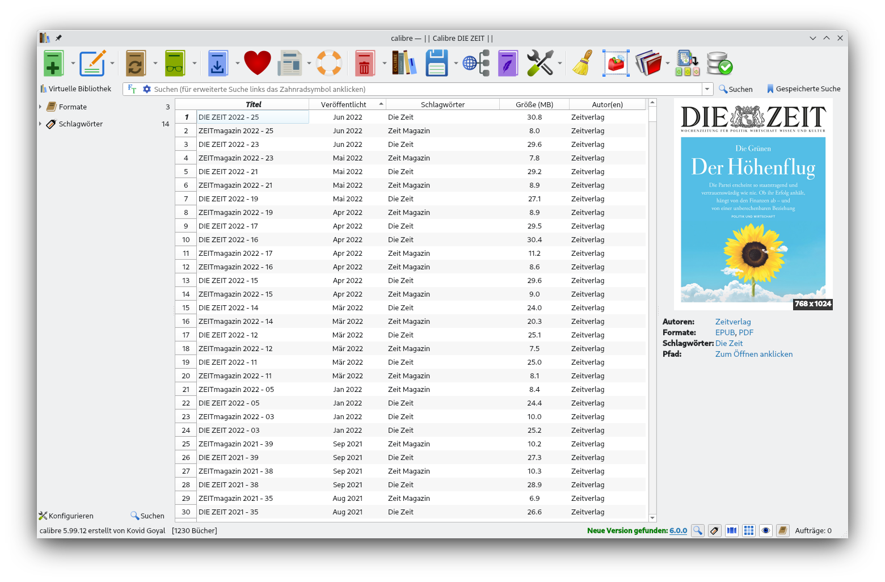Open Gespeicherte Suche button
The image size is (885, 582).
[x=803, y=89]
